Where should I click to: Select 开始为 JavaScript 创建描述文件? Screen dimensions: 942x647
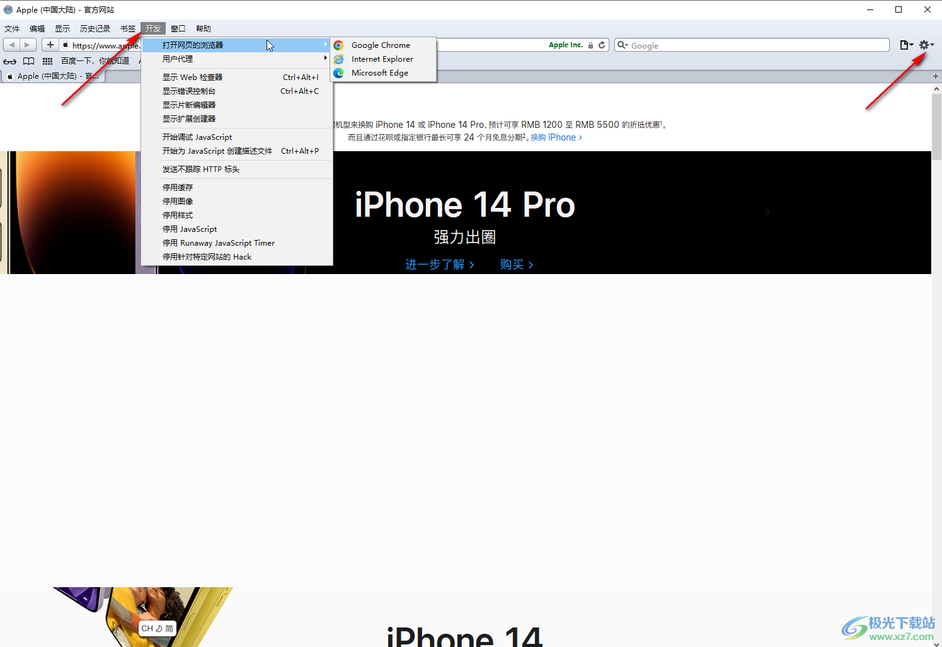tap(236, 151)
